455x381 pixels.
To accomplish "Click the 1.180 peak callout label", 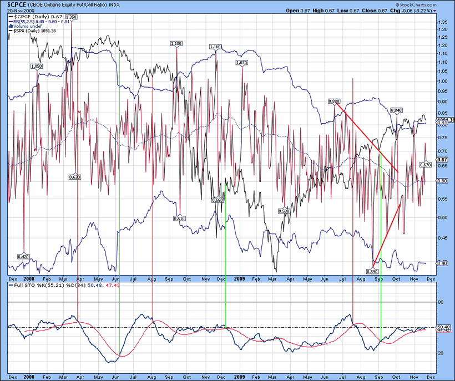I will pos(176,43).
